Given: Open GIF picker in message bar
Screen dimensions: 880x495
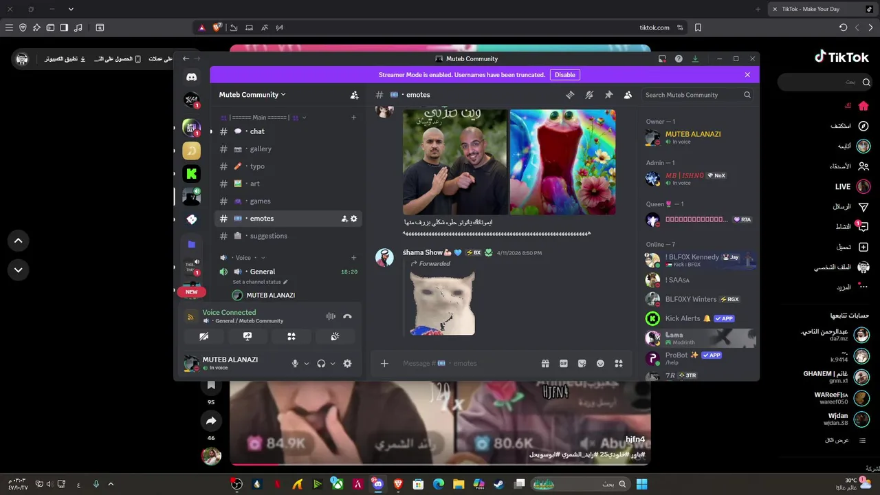Looking at the screenshot, I should (564, 363).
